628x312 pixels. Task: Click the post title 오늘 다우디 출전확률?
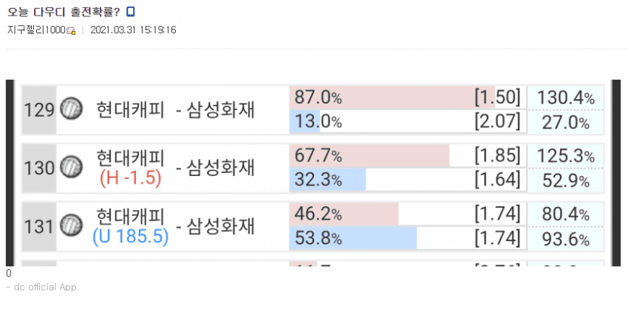click(x=63, y=12)
